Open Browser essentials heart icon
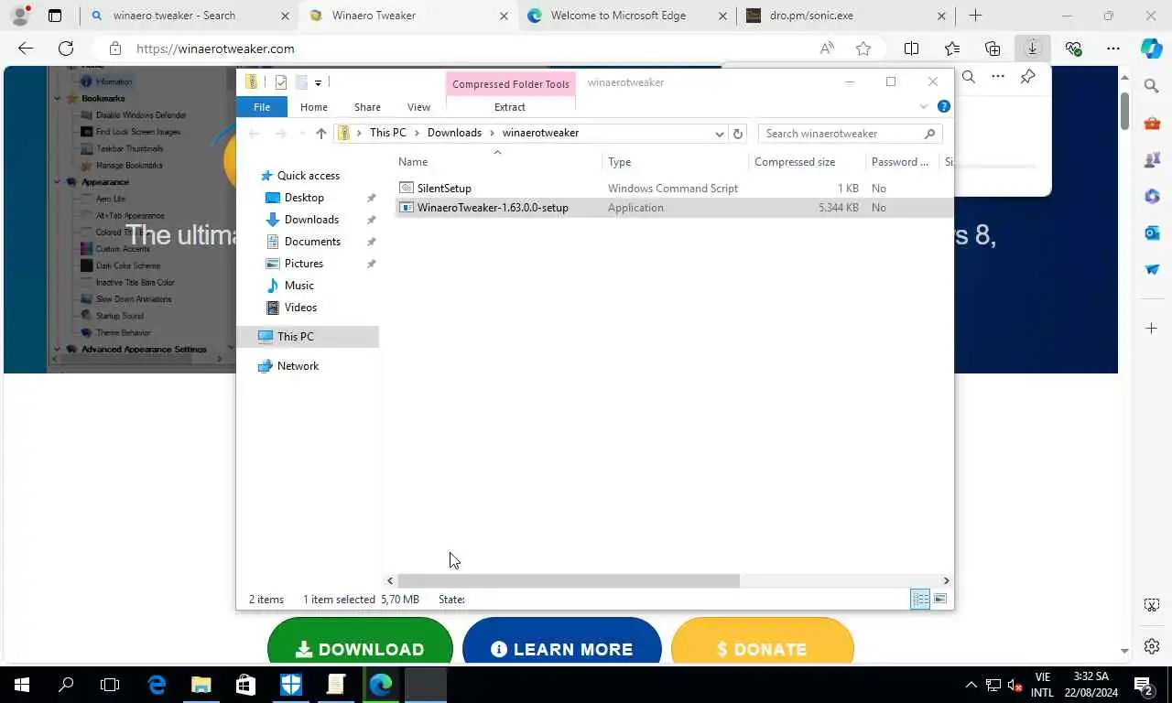Image resolution: width=1172 pixels, height=703 pixels. click(1073, 49)
